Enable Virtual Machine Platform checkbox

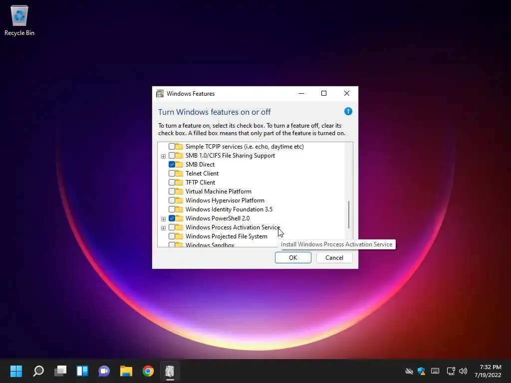pyautogui.click(x=172, y=191)
